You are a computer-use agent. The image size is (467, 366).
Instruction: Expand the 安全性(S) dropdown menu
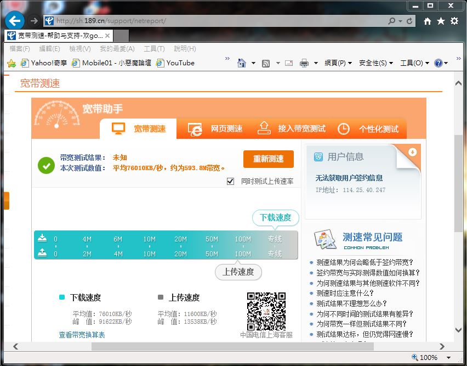coord(376,63)
